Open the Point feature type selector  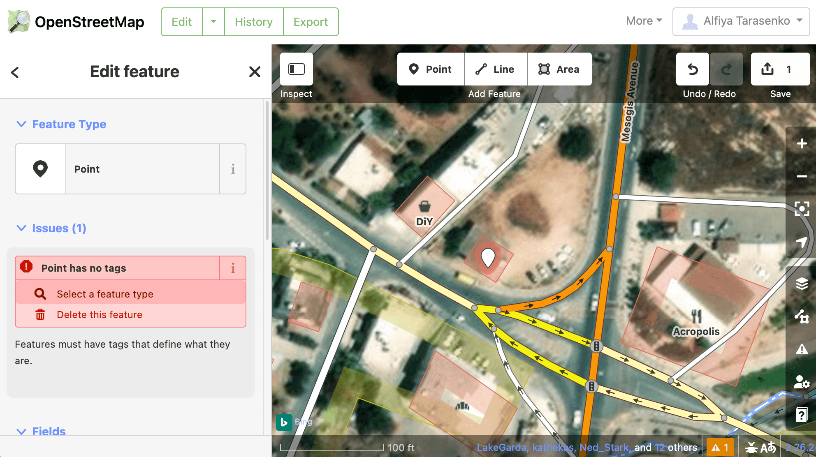(x=142, y=169)
